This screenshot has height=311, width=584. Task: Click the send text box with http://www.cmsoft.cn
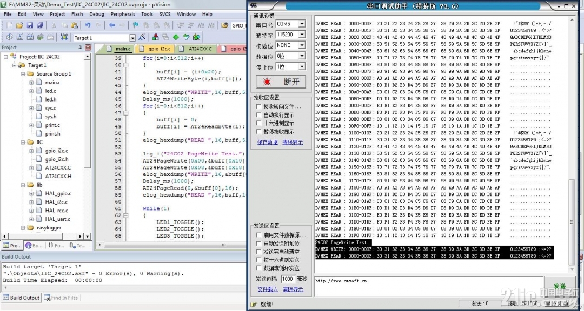click(429, 286)
